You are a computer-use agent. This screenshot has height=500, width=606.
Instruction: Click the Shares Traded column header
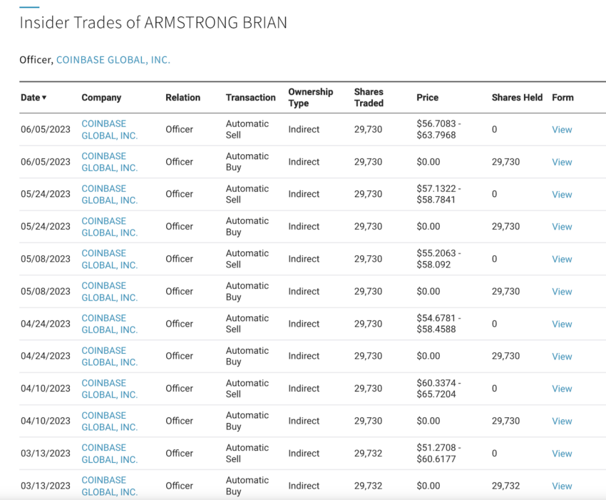[369, 98]
